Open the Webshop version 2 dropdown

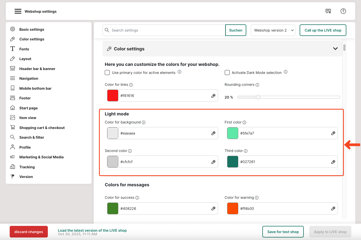click(x=273, y=30)
